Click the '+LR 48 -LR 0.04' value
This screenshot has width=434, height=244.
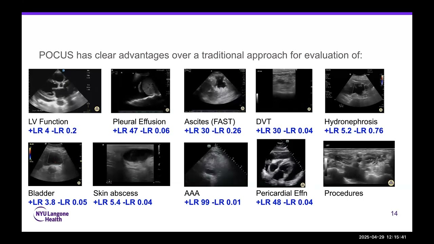pyautogui.click(x=284, y=202)
